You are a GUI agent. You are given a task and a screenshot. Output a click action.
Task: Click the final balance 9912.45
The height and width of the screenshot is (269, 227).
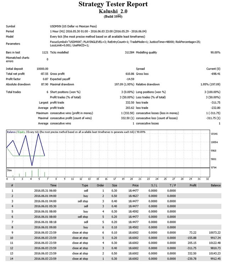click(x=216, y=259)
